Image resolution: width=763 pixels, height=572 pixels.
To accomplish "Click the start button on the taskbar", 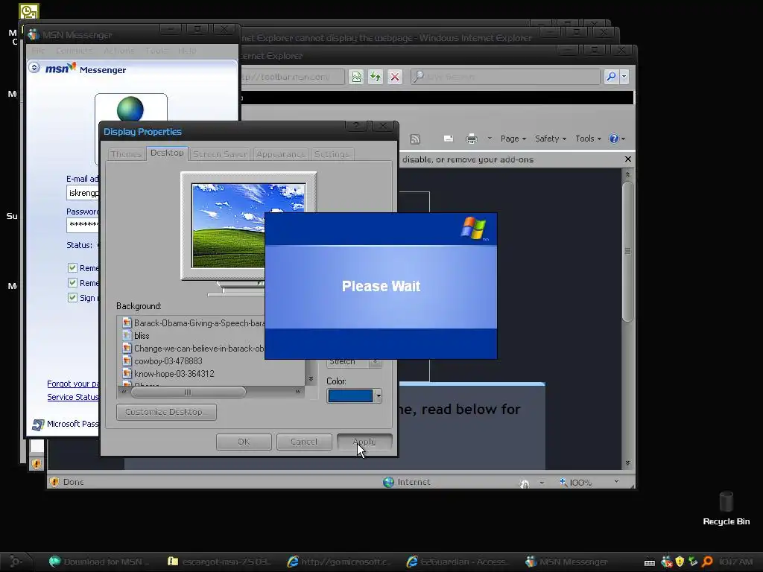I will (x=15, y=562).
